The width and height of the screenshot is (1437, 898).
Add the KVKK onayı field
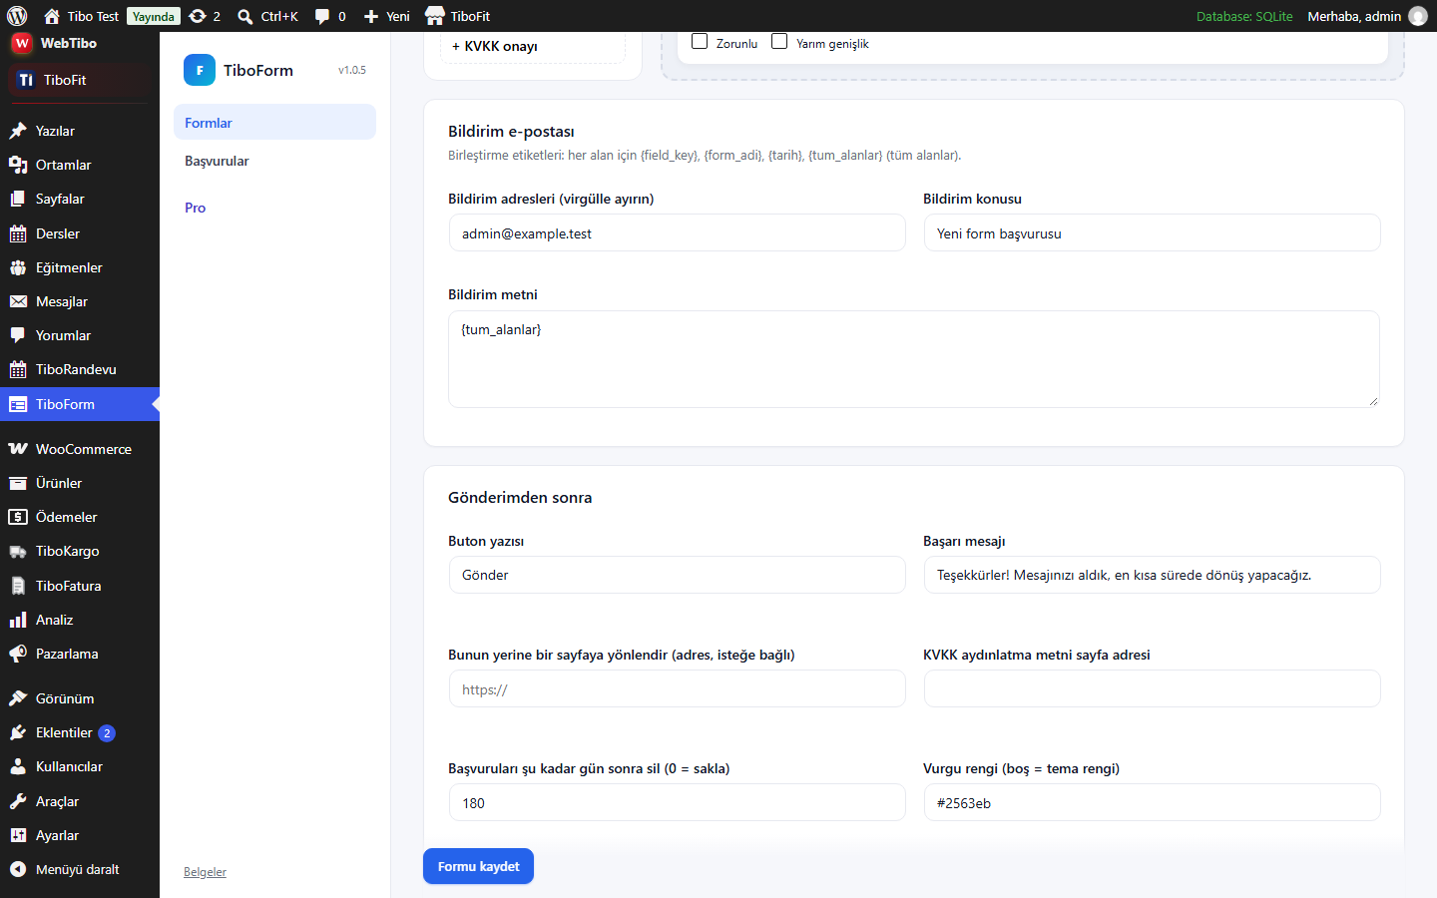532,47
